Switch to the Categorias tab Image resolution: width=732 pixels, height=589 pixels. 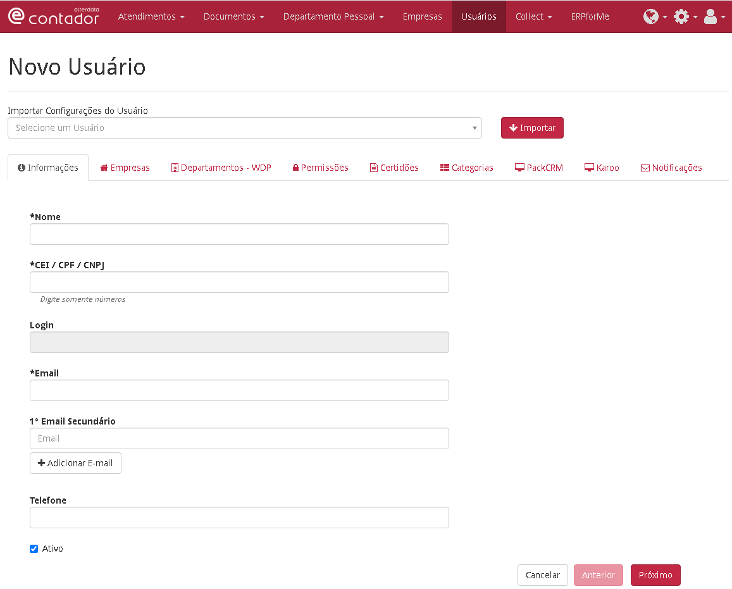[x=467, y=168]
